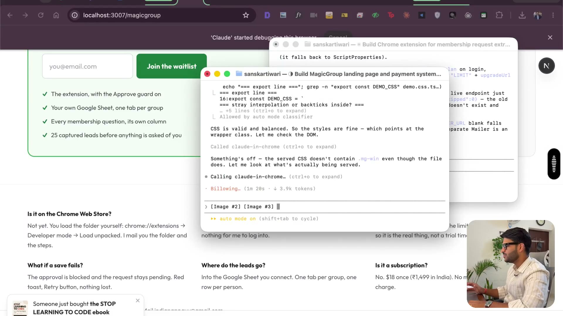The width and height of the screenshot is (563, 316).
Task: Expand the 'Called claude-in-chrome' tool call
Action: click(273, 147)
